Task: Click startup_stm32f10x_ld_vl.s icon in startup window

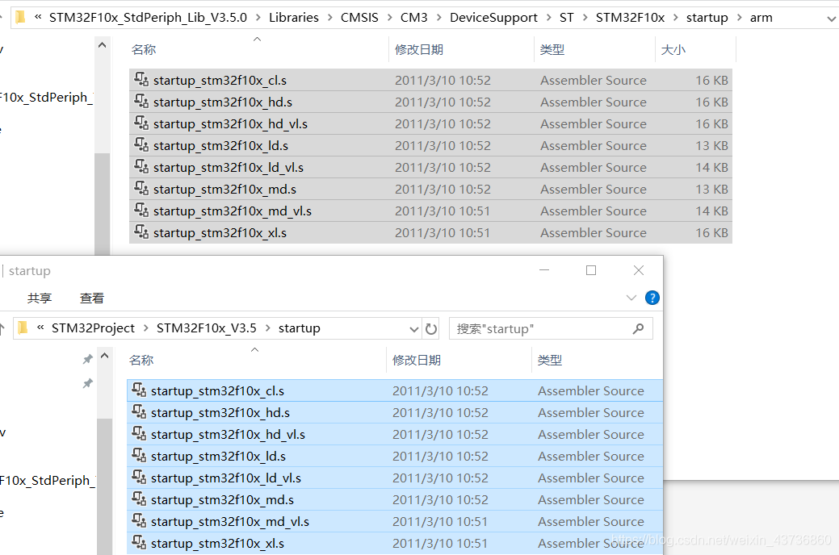Action: [x=139, y=478]
